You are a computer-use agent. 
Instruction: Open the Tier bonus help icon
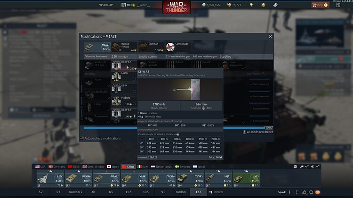(263, 74)
